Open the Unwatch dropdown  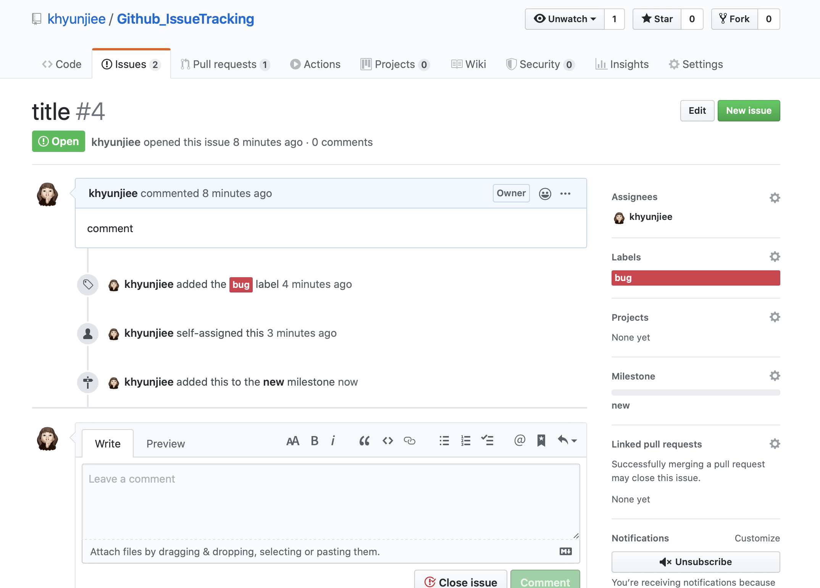pyautogui.click(x=565, y=19)
